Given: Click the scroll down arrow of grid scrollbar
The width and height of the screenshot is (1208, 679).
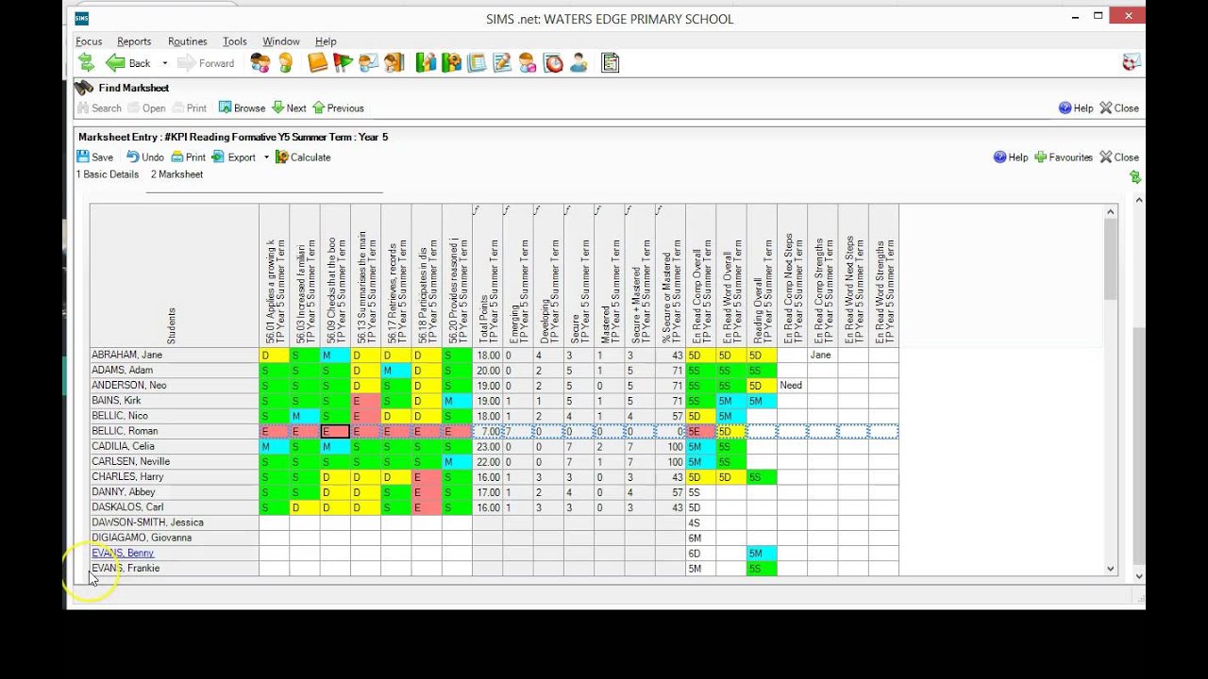Looking at the screenshot, I should [x=1111, y=569].
